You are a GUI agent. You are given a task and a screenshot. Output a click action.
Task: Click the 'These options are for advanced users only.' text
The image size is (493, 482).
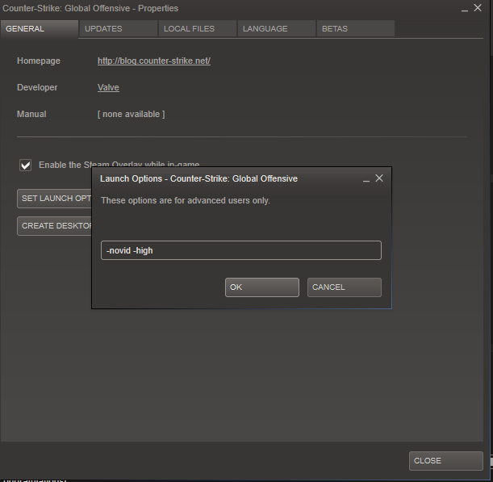click(x=186, y=200)
